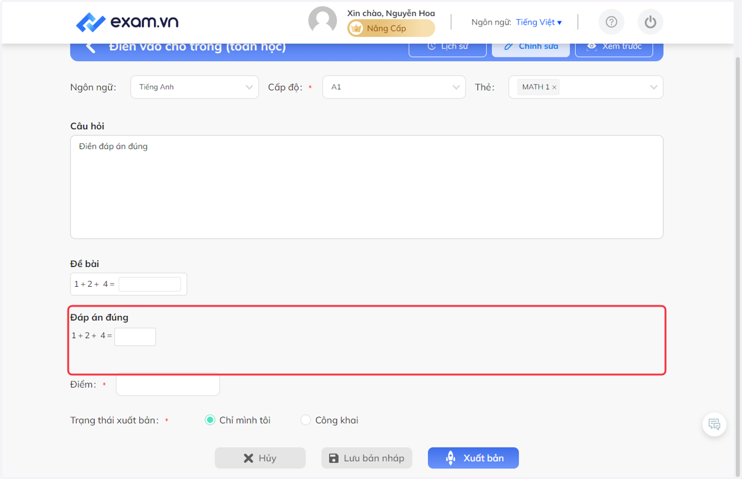This screenshot has height=479, width=742.
Task: Click the Nâng Cấp upgrade badge
Action: [x=391, y=28]
